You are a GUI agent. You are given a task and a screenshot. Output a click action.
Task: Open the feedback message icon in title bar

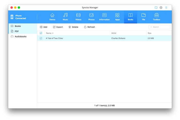click(x=156, y=7)
